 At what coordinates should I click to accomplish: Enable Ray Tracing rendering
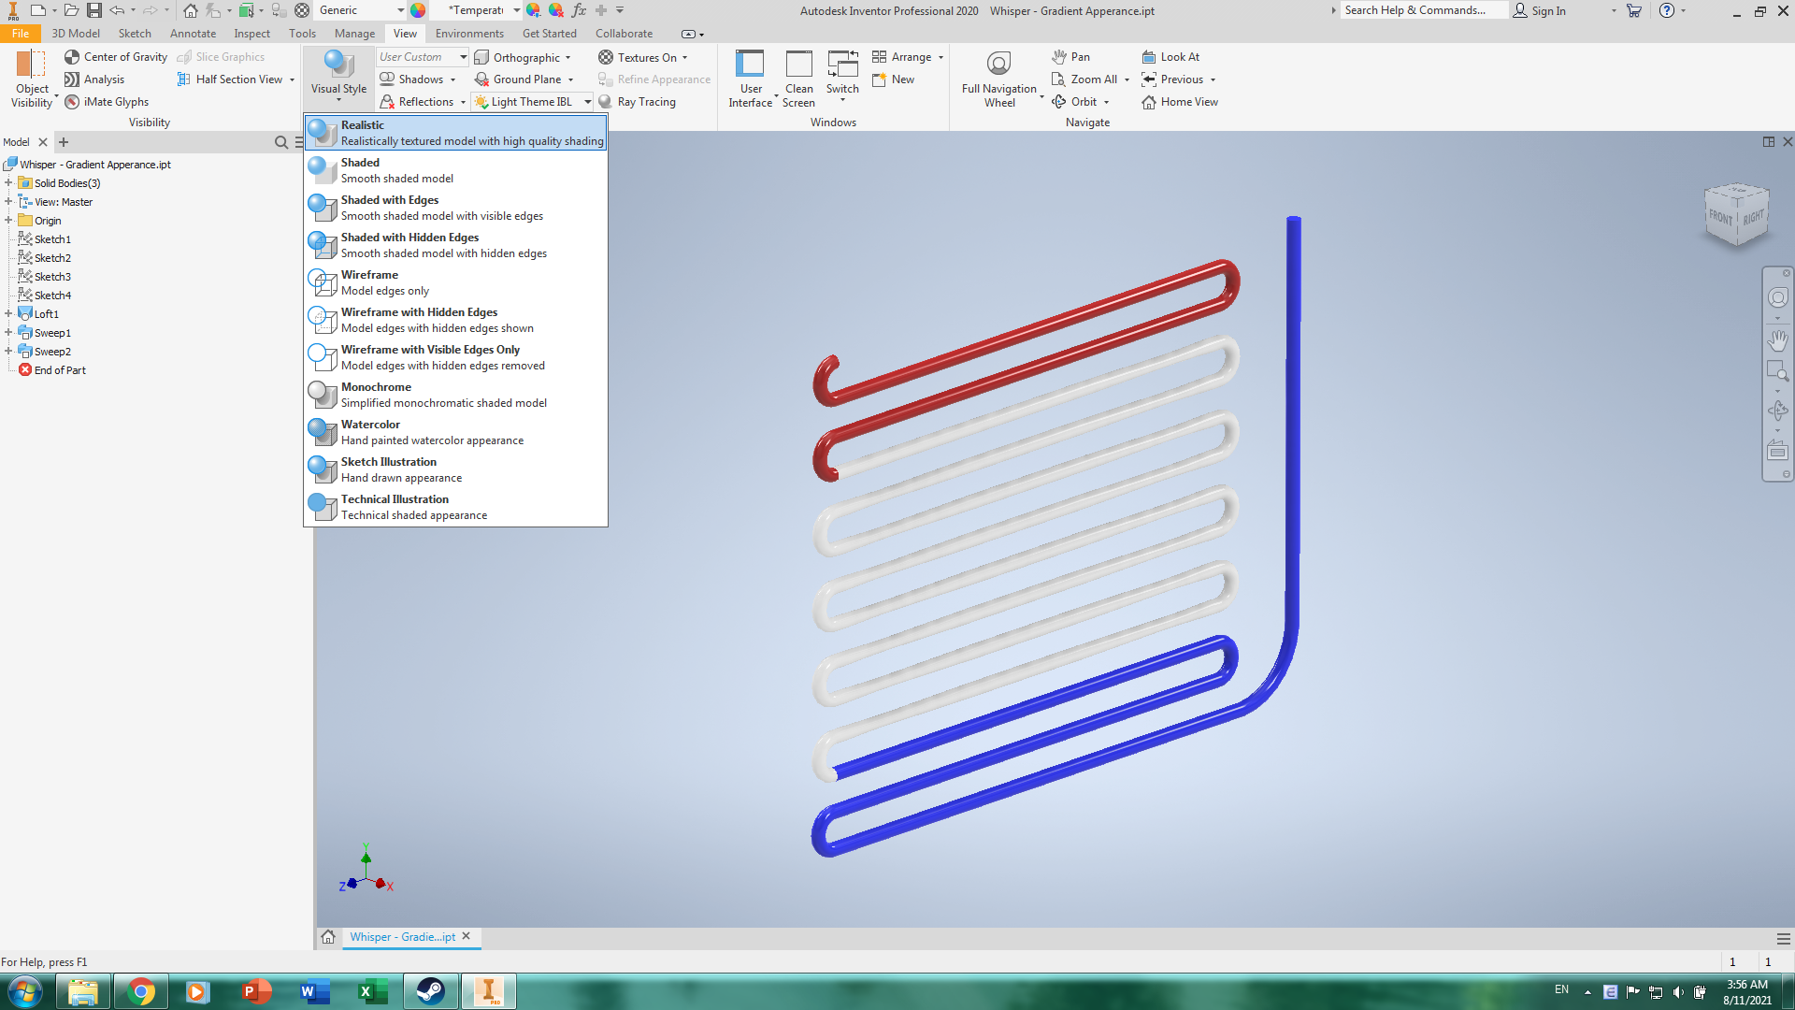[637, 102]
